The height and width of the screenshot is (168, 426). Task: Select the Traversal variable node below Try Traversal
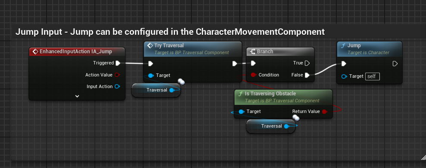click(x=156, y=90)
